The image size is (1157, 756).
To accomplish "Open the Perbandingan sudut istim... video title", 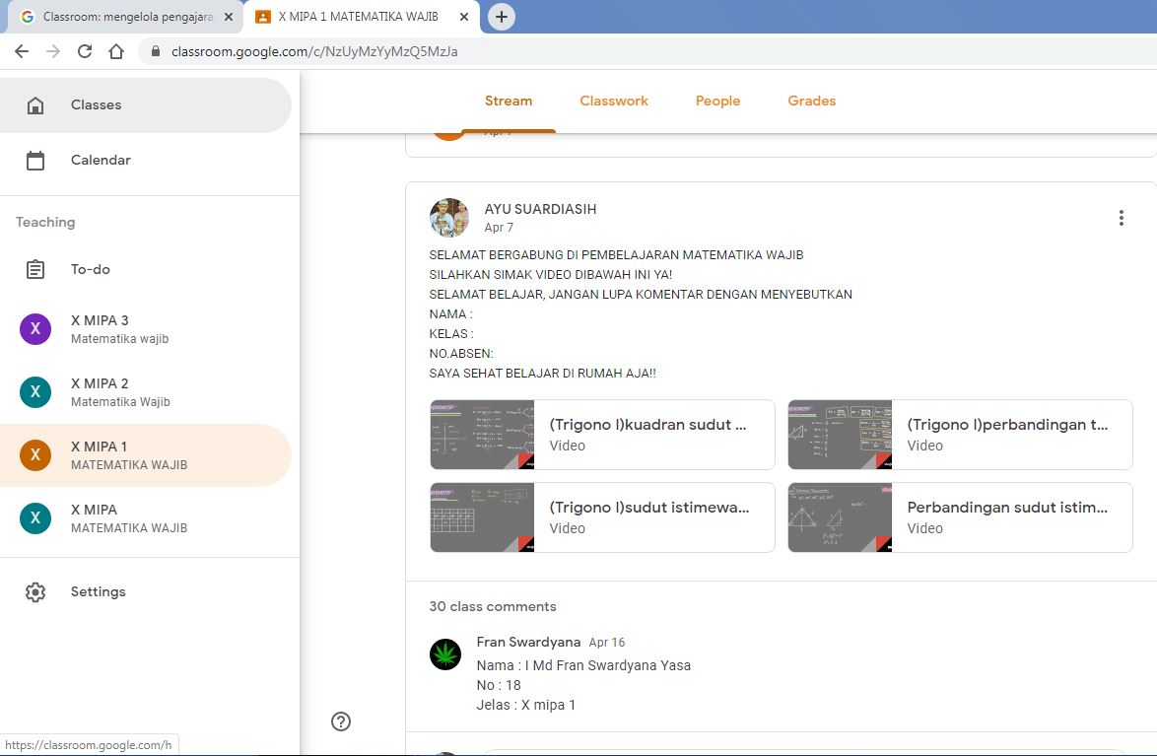I will [1007, 508].
